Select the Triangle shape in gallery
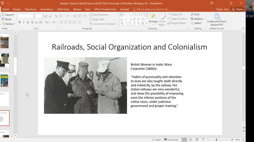The width and height of the screenshot is (254, 142). tap(122, 19)
